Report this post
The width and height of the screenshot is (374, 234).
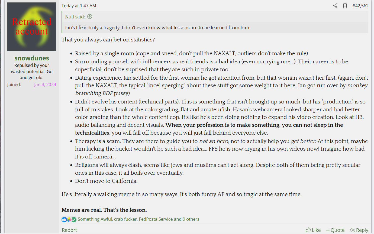pos(69,230)
